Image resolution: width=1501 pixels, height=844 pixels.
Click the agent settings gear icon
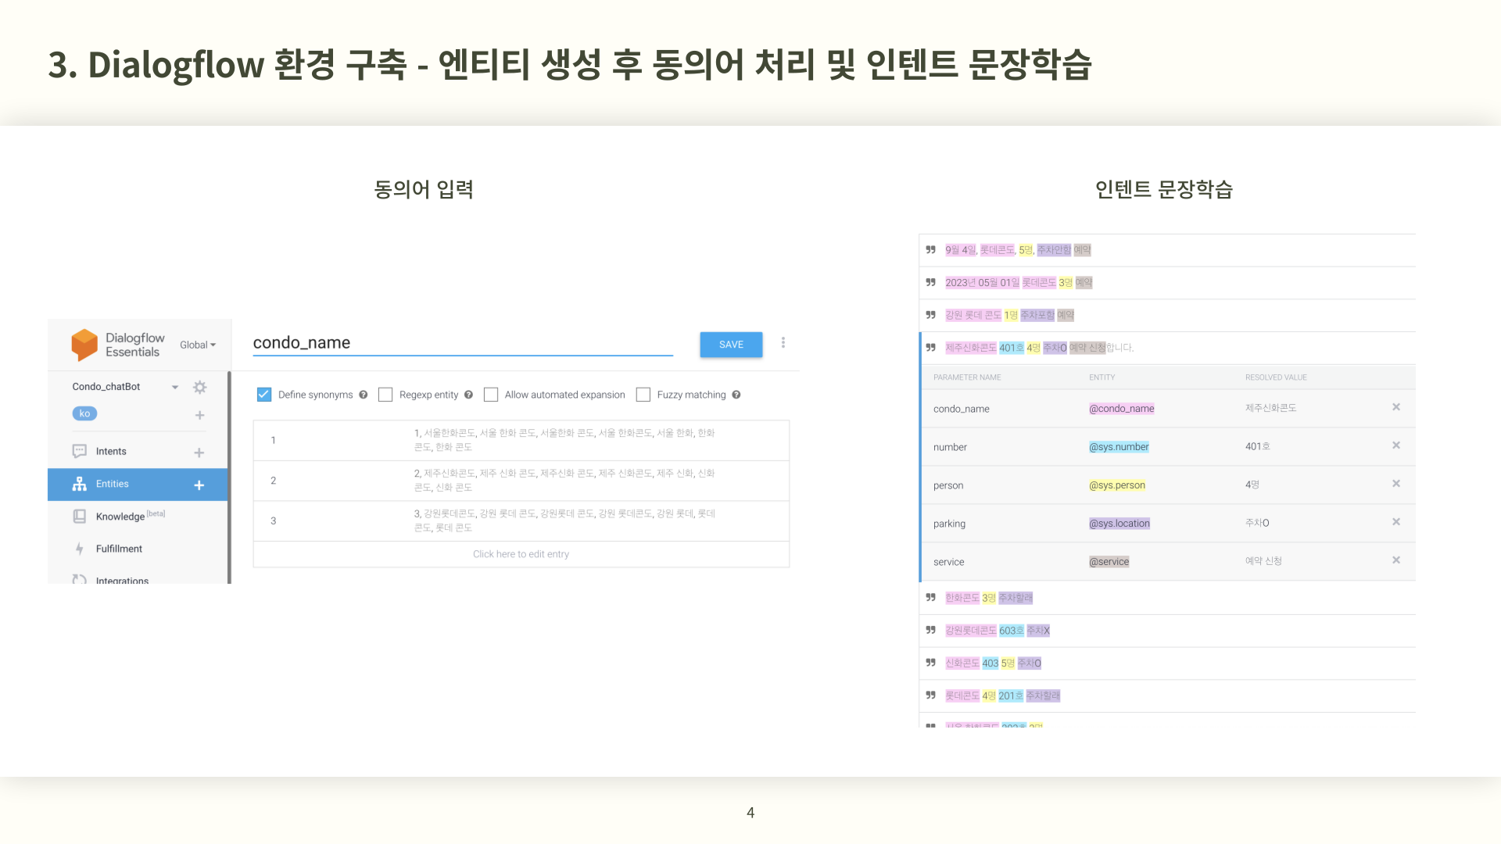200,387
